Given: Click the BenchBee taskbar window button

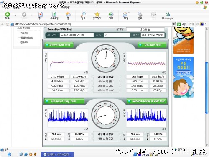Looking at the screenshot, I should pyautogui.click(x=57, y=154).
